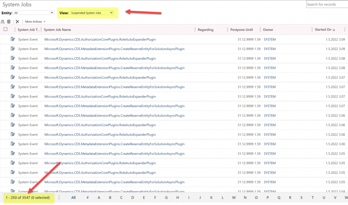The image size is (348, 205).
Task: Select the # alphabet filter
Action: [x=88, y=198]
